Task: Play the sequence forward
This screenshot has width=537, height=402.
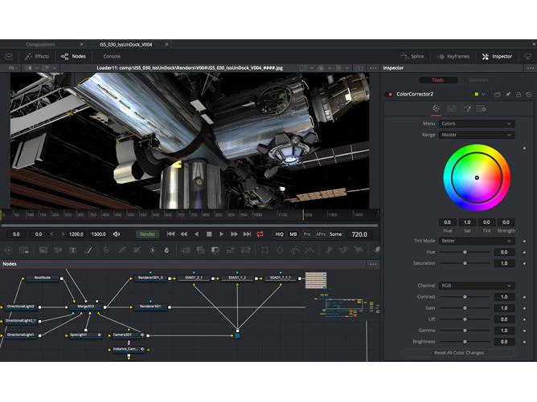Action: point(222,234)
